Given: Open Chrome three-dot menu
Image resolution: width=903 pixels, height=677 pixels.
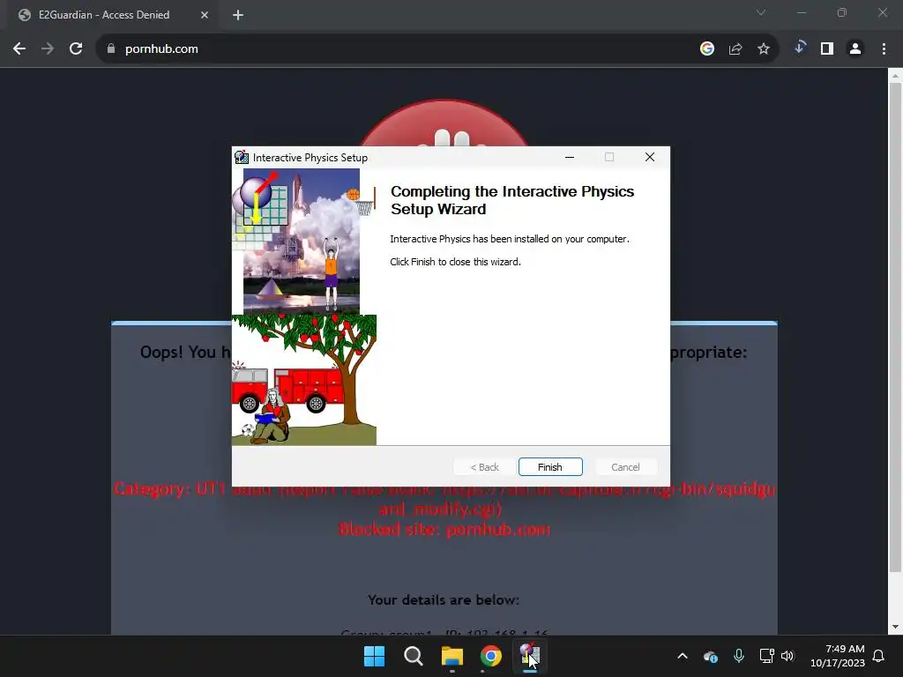Looking at the screenshot, I should [884, 49].
